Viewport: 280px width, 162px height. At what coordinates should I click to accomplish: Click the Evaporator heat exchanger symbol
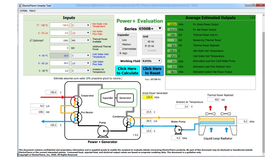[76, 102]
